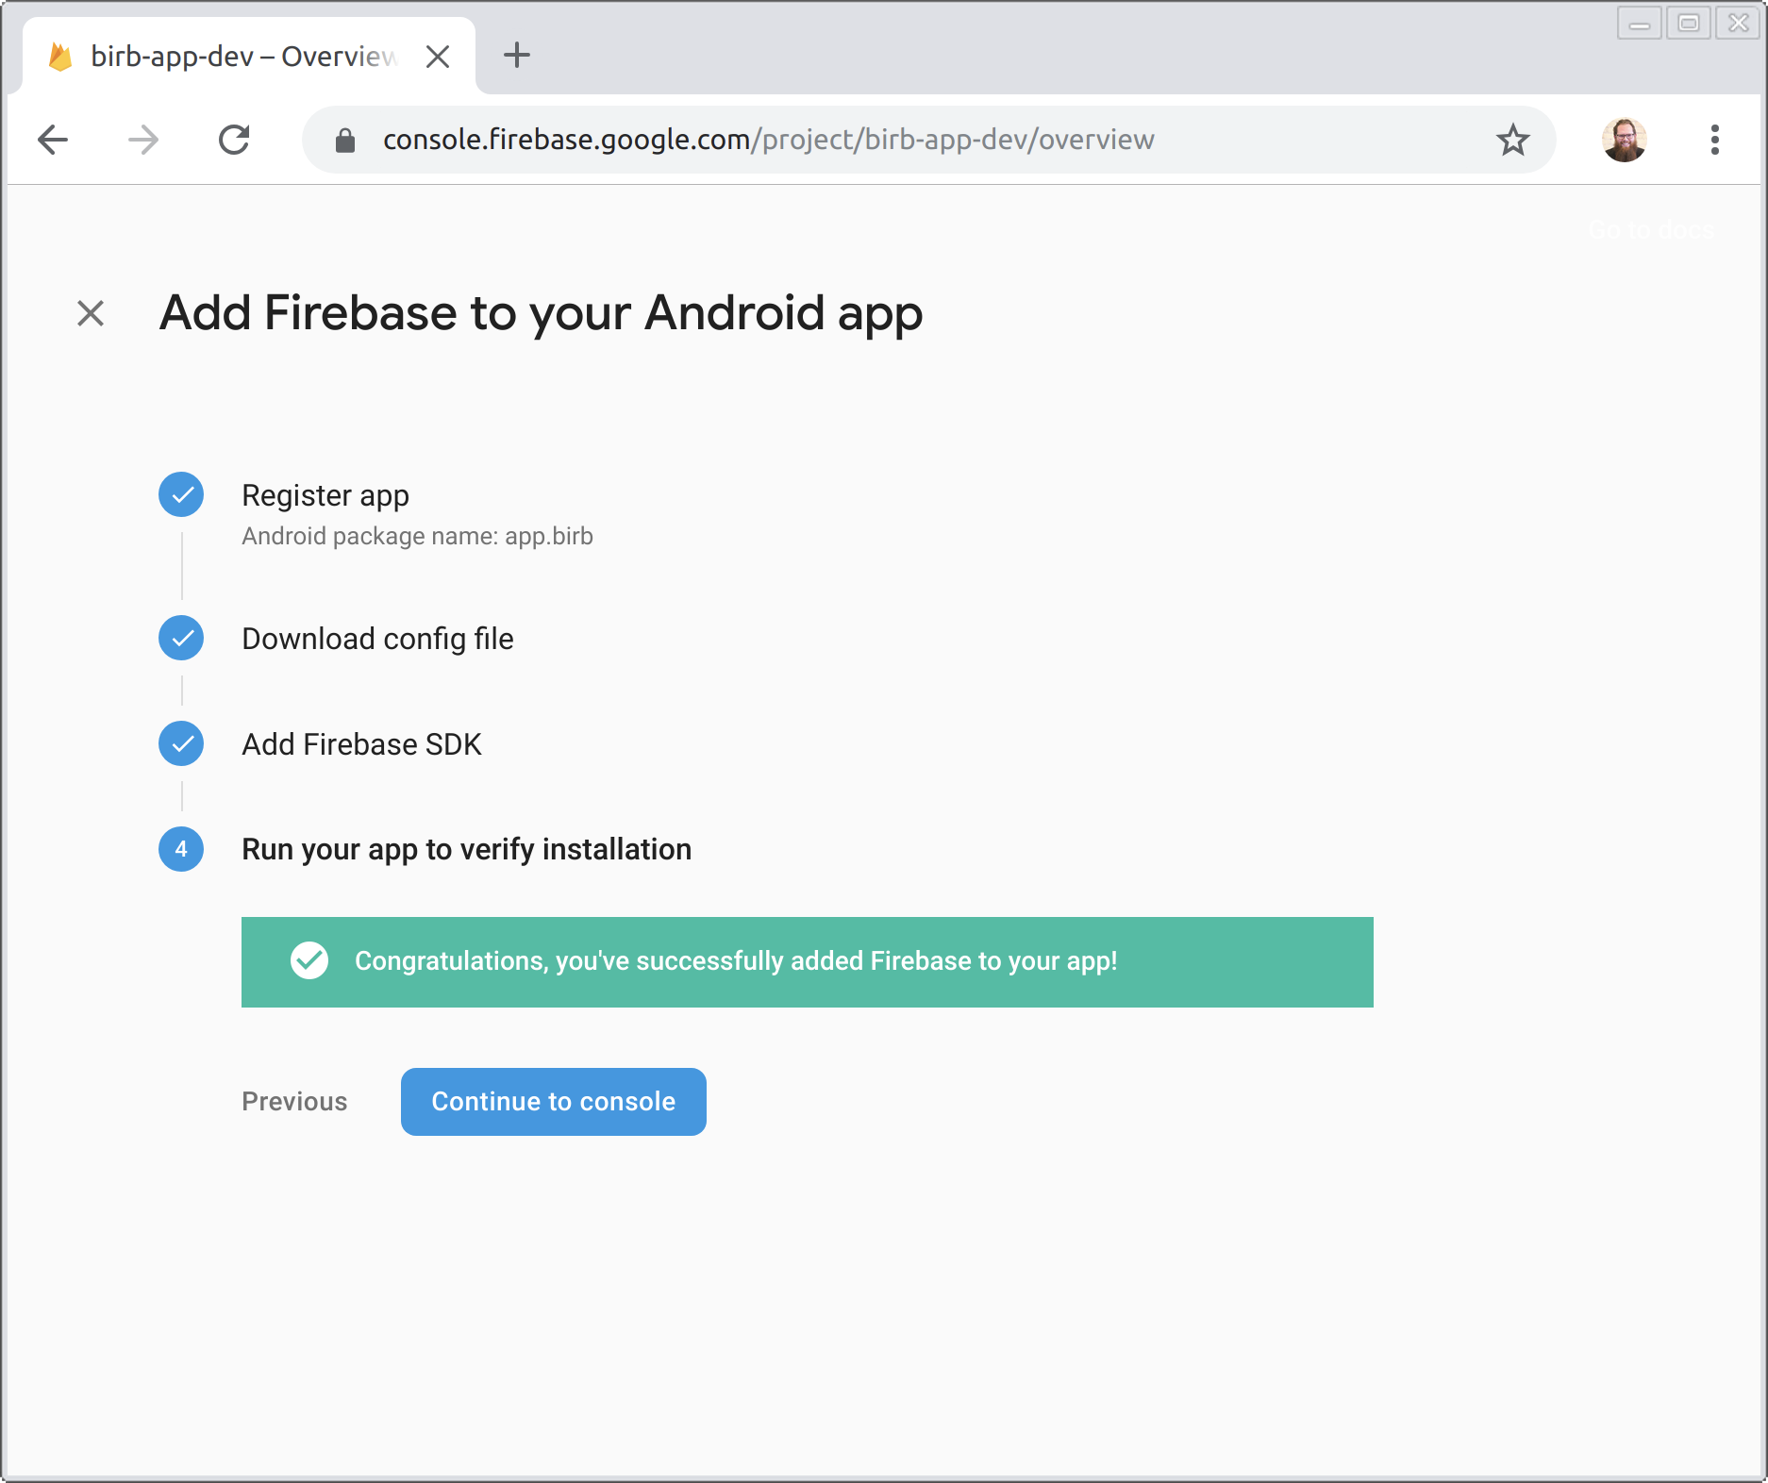Image resolution: width=1768 pixels, height=1483 pixels.
Task: Open the Chrome profile avatar
Action: tap(1625, 140)
